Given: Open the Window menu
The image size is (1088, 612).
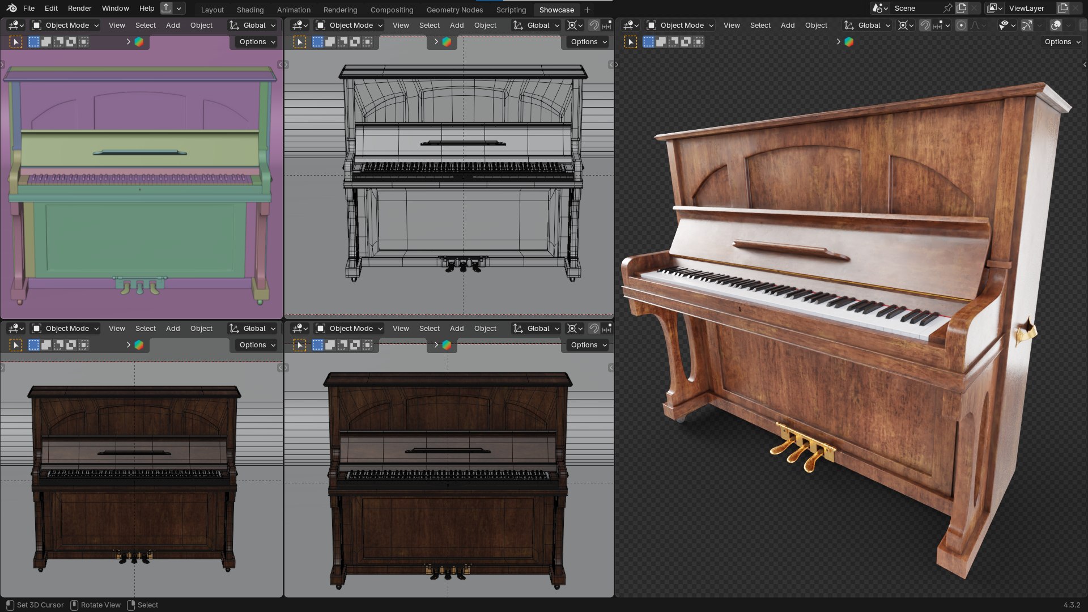Looking at the screenshot, I should (116, 8).
